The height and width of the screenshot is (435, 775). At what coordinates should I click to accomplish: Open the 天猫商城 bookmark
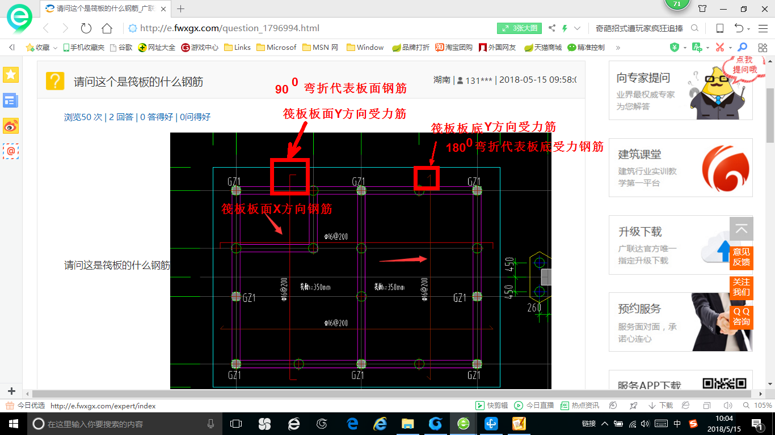coord(543,48)
